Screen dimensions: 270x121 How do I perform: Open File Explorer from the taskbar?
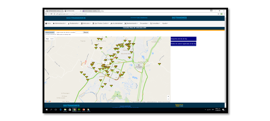(x=65, y=109)
